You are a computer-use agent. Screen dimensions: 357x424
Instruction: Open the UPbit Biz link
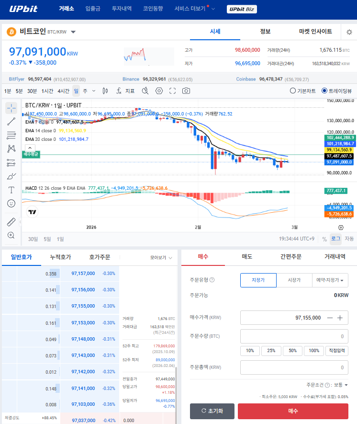tap(242, 9)
